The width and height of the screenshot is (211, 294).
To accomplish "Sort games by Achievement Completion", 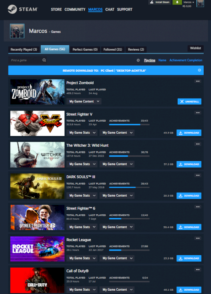I will [186, 60].
